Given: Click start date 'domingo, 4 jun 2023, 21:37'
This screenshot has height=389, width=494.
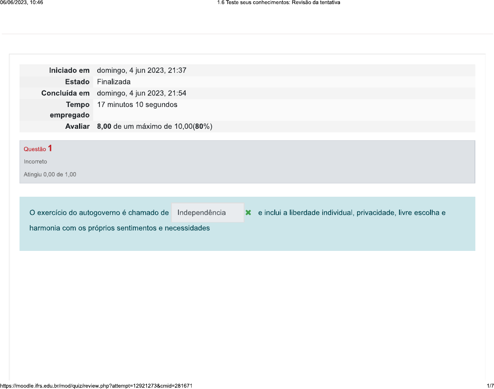Looking at the screenshot, I should (x=142, y=70).
